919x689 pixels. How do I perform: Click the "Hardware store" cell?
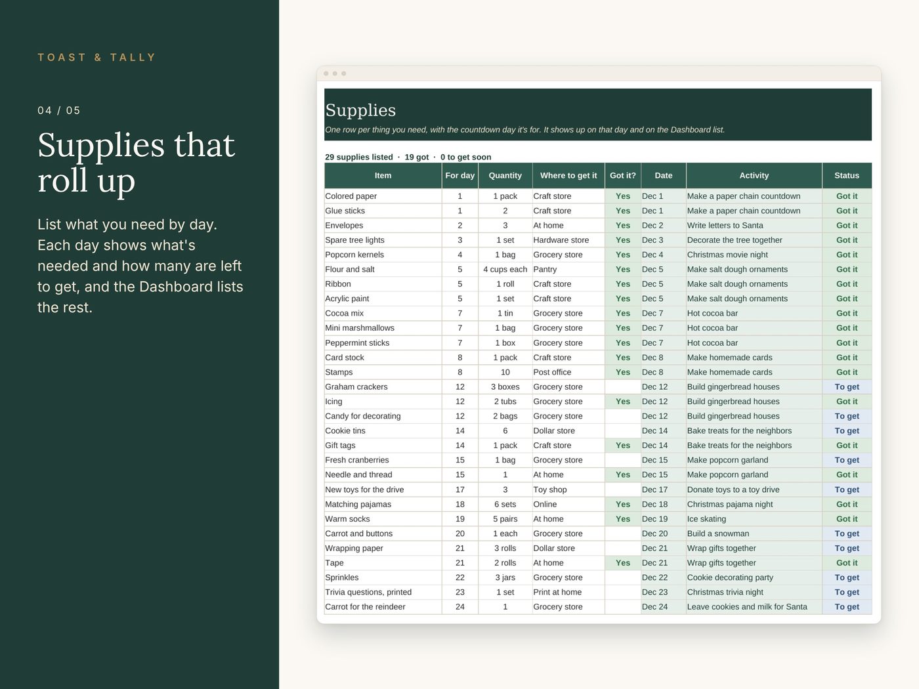click(568, 240)
